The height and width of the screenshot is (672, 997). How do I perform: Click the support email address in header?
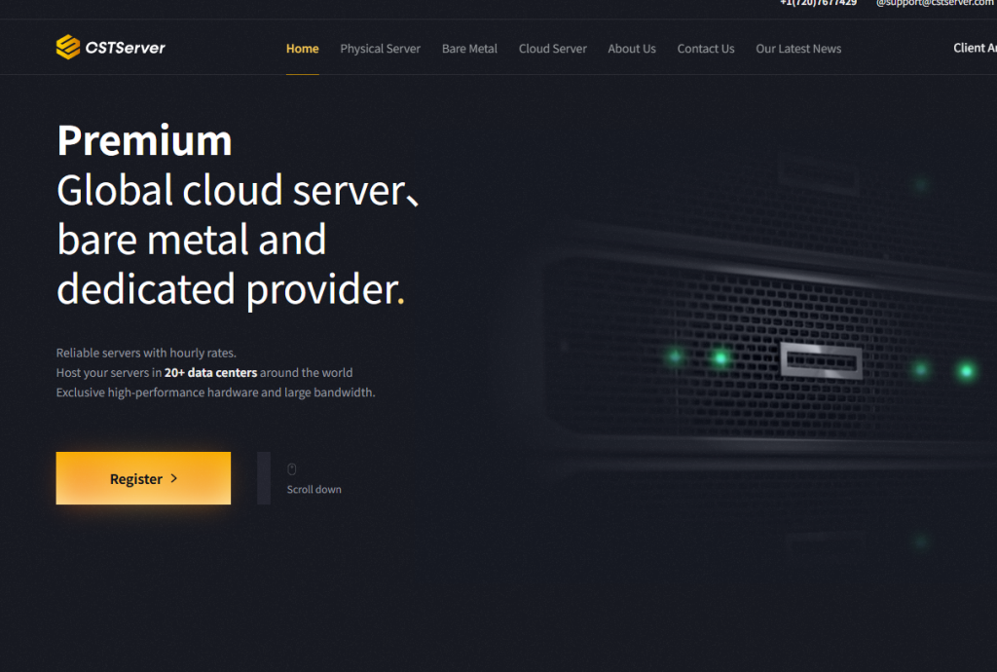(936, 3)
